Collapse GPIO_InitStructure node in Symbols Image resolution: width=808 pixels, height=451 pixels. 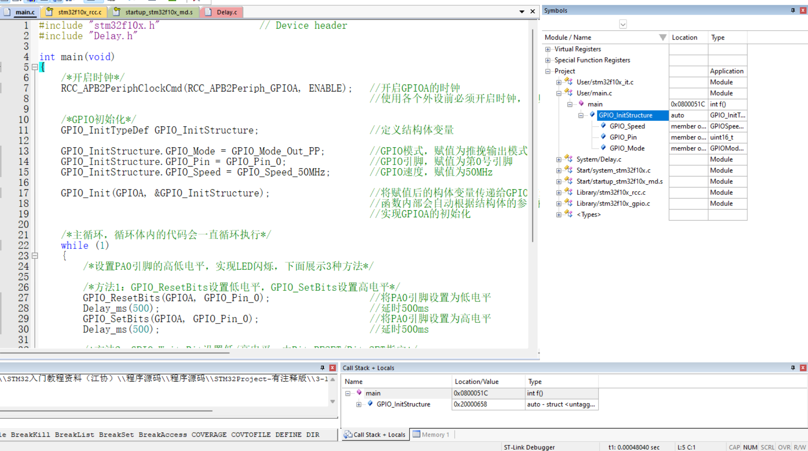[581, 115]
